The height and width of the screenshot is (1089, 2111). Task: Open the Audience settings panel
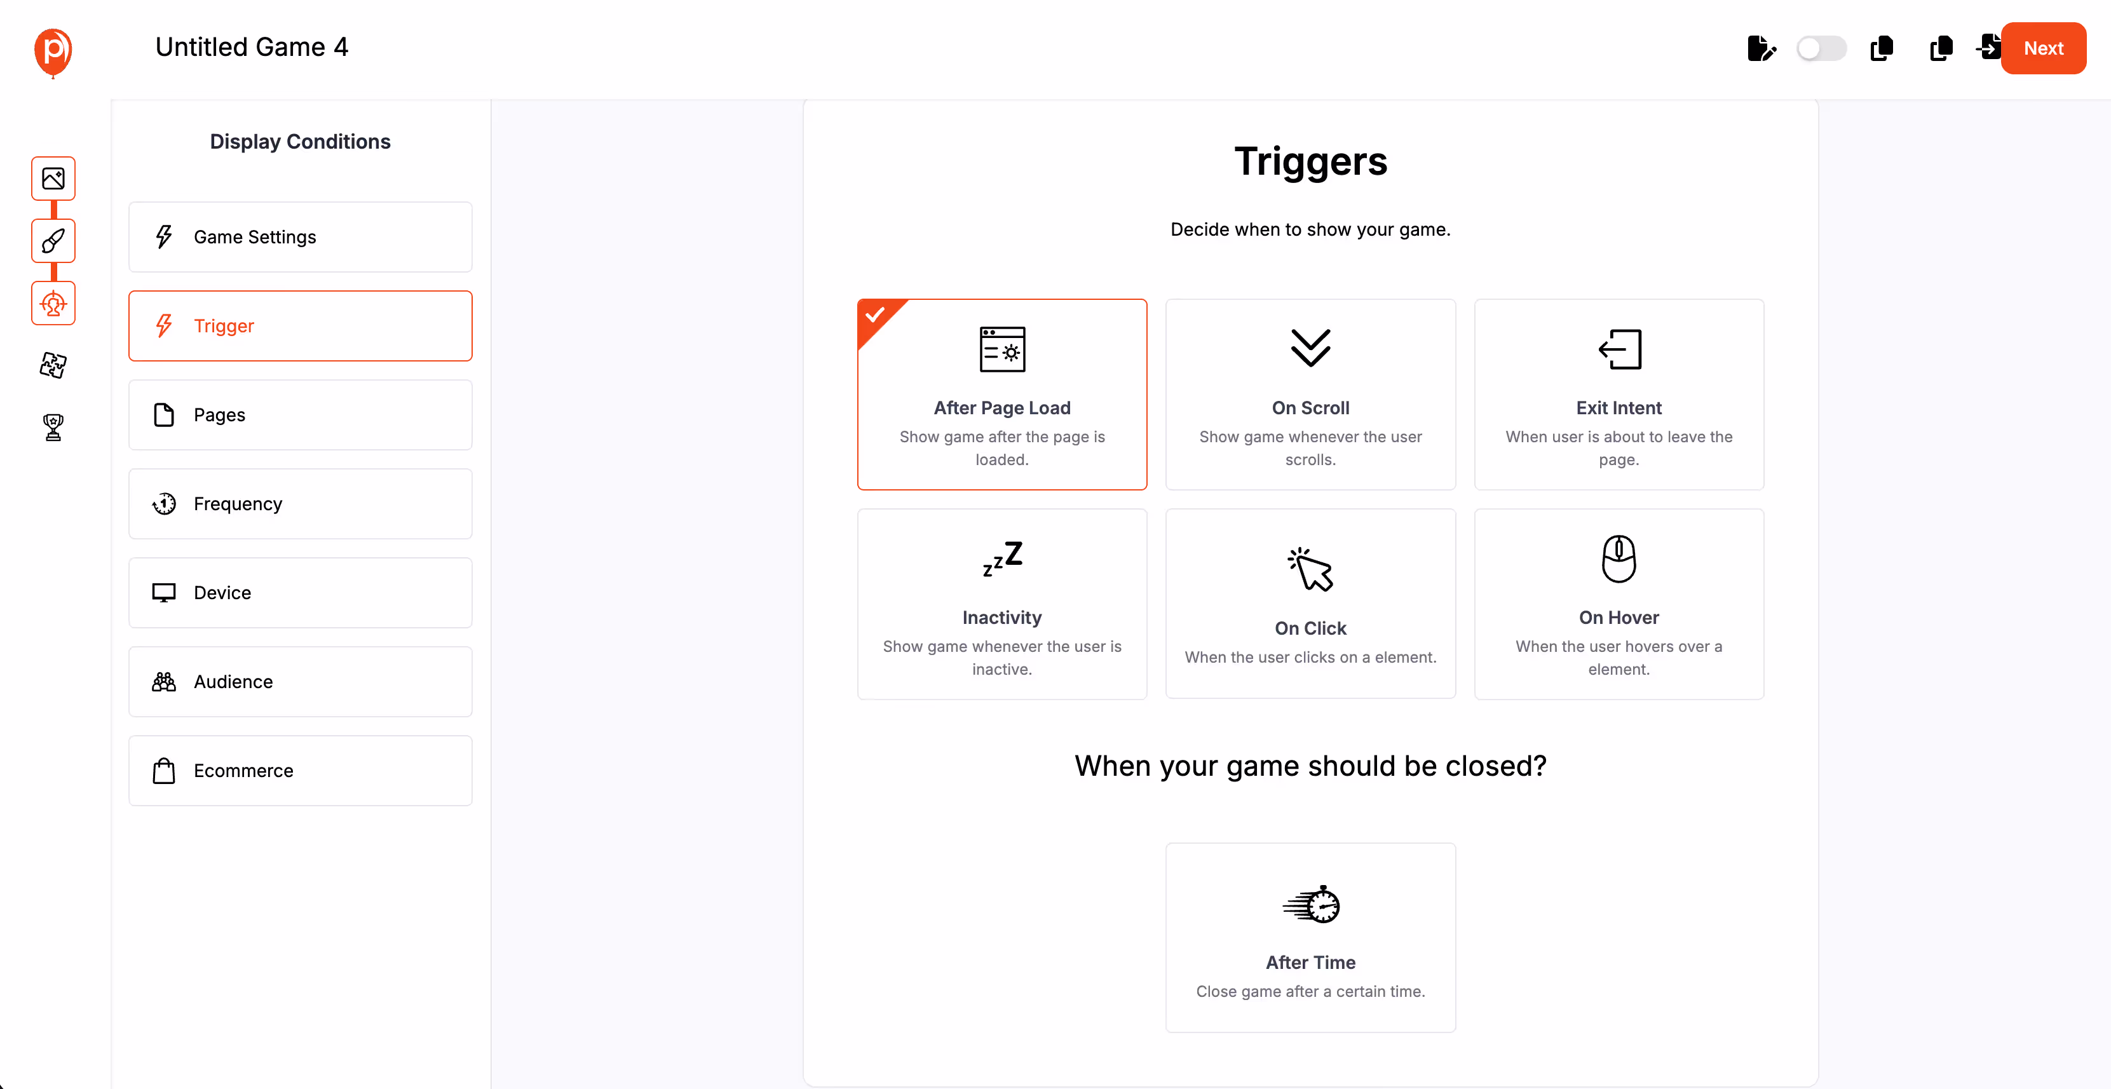pos(300,681)
